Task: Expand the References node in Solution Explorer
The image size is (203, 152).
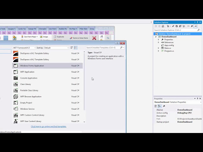Action: (159, 42)
